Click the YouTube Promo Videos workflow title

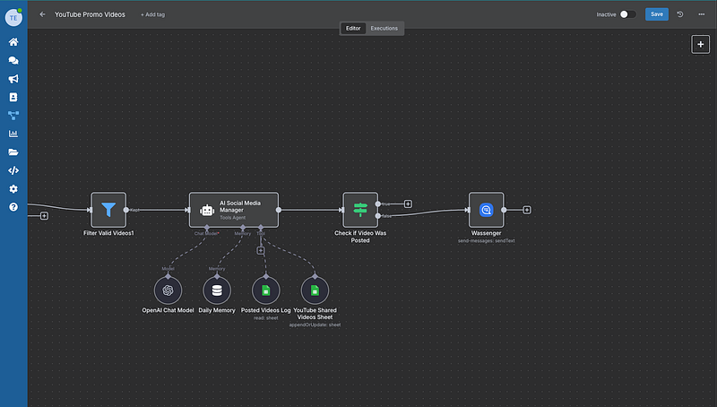pyautogui.click(x=90, y=15)
